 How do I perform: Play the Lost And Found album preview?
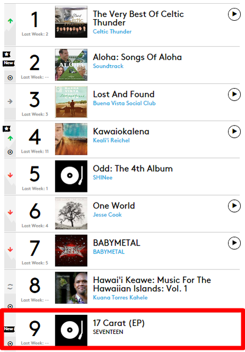click(234, 94)
